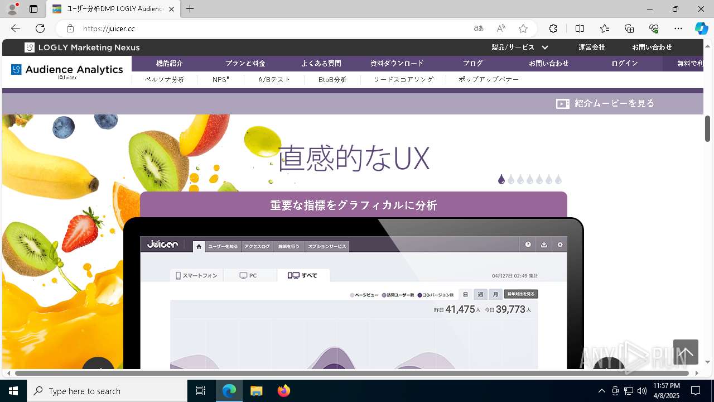This screenshot has width=714, height=402.
Task: Open Browser essentials heart icon
Action: coord(654,28)
